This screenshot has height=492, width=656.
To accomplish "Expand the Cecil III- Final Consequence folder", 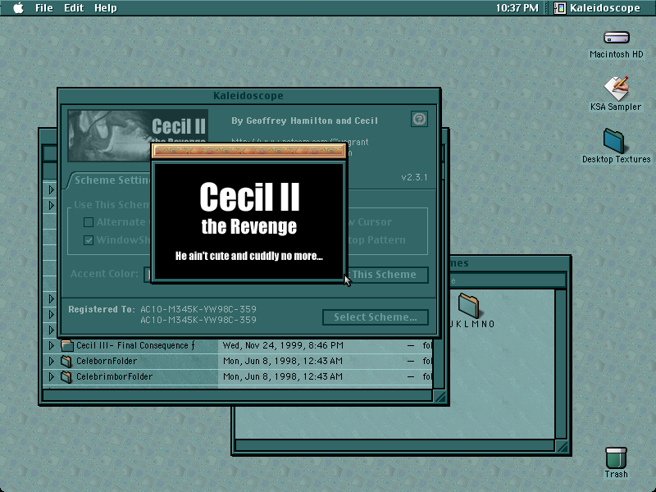I will [52, 345].
